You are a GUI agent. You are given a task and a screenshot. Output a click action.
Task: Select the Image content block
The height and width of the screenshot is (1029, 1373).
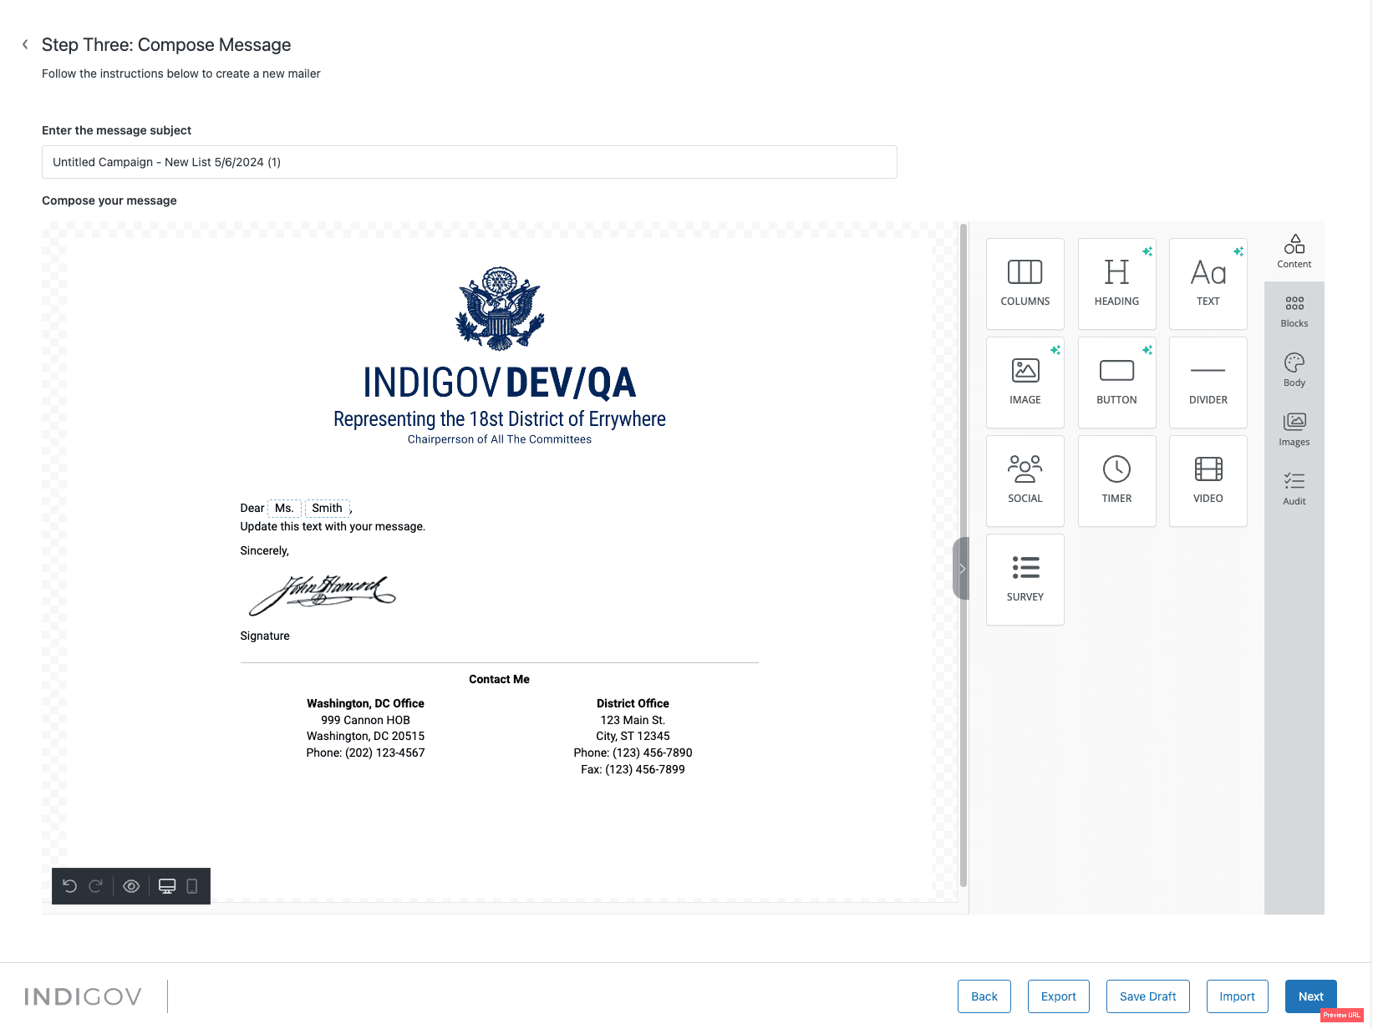1025,383
